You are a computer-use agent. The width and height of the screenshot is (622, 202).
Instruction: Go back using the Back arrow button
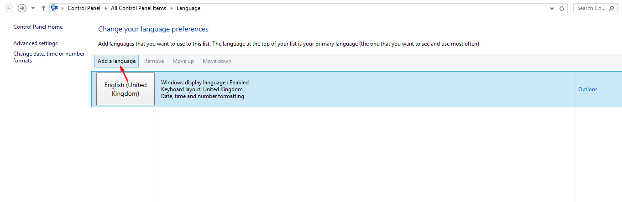[x=9, y=8]
